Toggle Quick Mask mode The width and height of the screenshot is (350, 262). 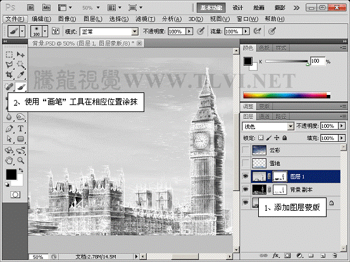pyautogui.click(x=15, y=195)
